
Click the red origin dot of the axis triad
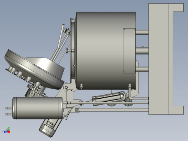click(x=9, y=132)
